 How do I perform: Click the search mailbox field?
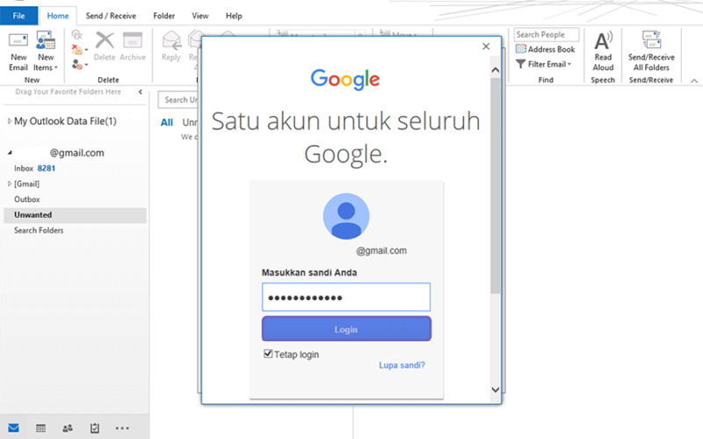click(x=178, y=100)
